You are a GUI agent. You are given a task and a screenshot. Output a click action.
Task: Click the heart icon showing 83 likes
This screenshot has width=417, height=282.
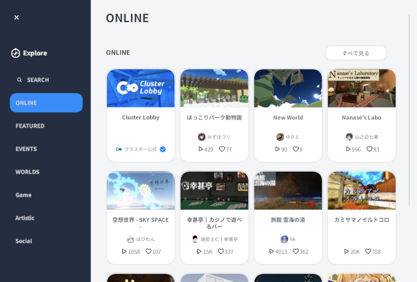coord(369,149)
